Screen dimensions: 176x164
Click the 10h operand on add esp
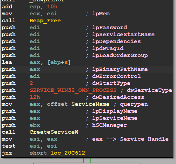(x=52, y=7)
